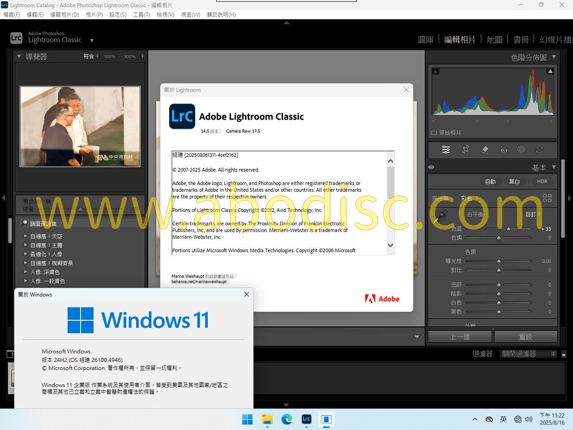Close the About Windows dialog
573x430 pixels.
click(247, 294)
